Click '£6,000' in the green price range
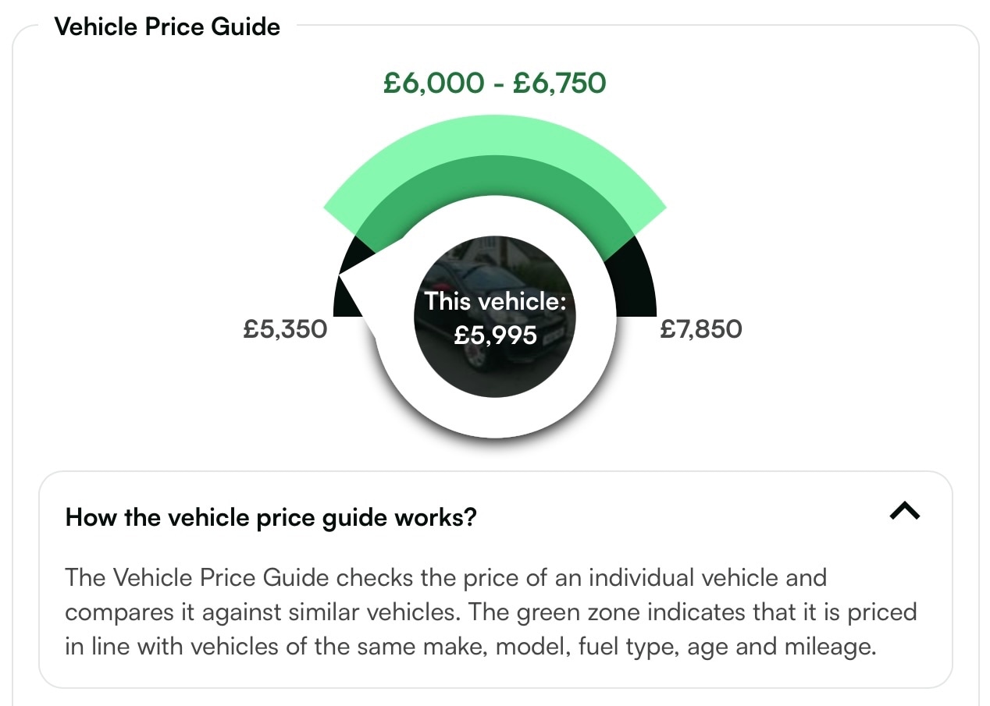The height and width of the screenshot is (706, 990). 430,83
